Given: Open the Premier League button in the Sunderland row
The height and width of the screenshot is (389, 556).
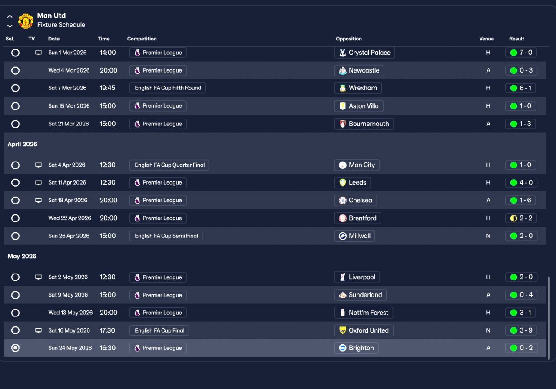Looking at the screenshot, I should tap(158, 295).
